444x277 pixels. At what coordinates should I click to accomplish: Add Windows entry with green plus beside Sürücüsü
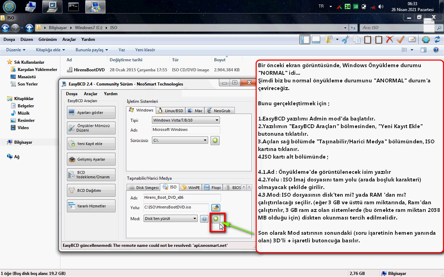[215, 141]
